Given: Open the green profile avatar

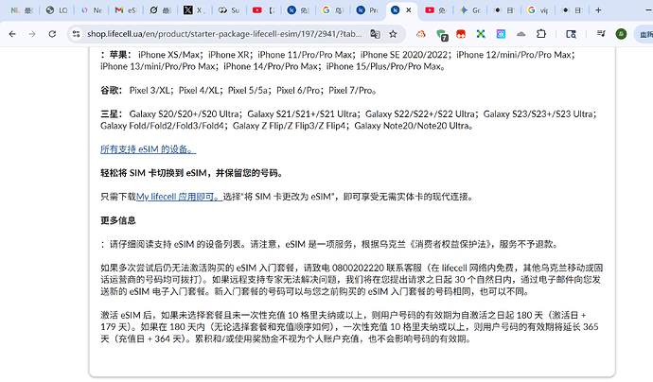Looking at the screenshot, I should tap(620, 33).
